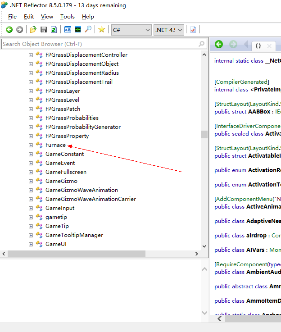The height and width of the screenshot is (332, 281).
Task: Close the code tab with the x
Action: tap(269, 46)
